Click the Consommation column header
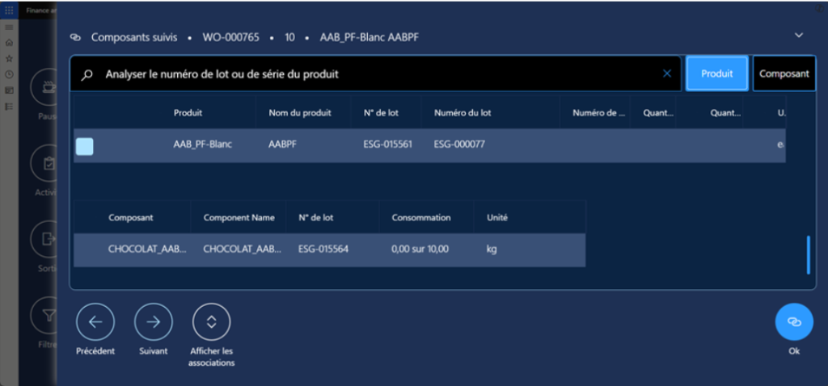 420,218
